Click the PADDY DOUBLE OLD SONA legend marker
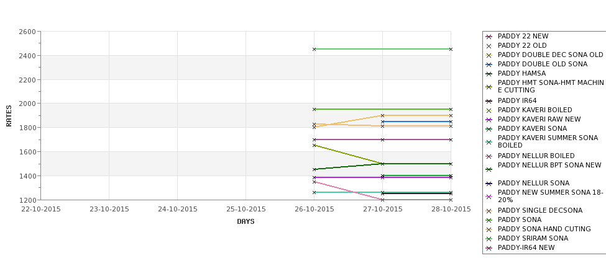The height and width of the screenshot is (266, 606). coord(489,64)
